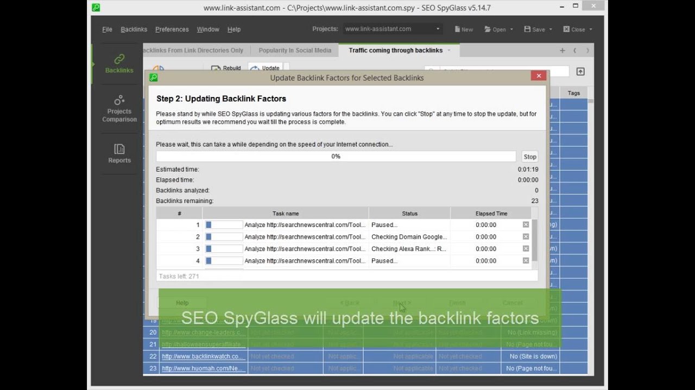Cancel task 2 using its X icon

click(526, 237)
